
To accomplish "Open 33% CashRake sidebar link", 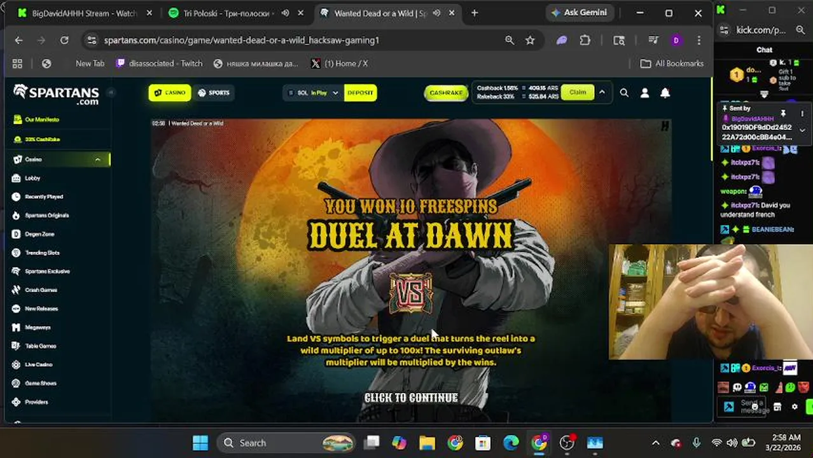I will click(43, 139).
